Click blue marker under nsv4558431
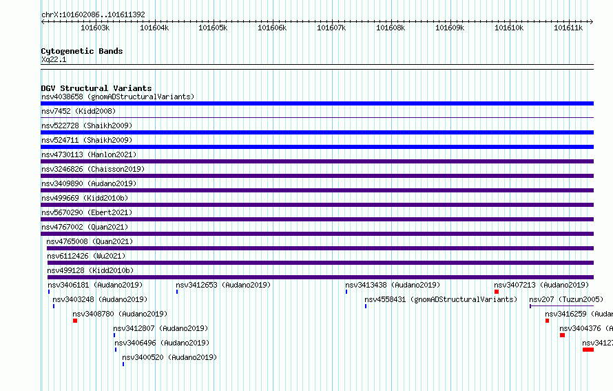The image size is (613, 391). pos(366,306)
